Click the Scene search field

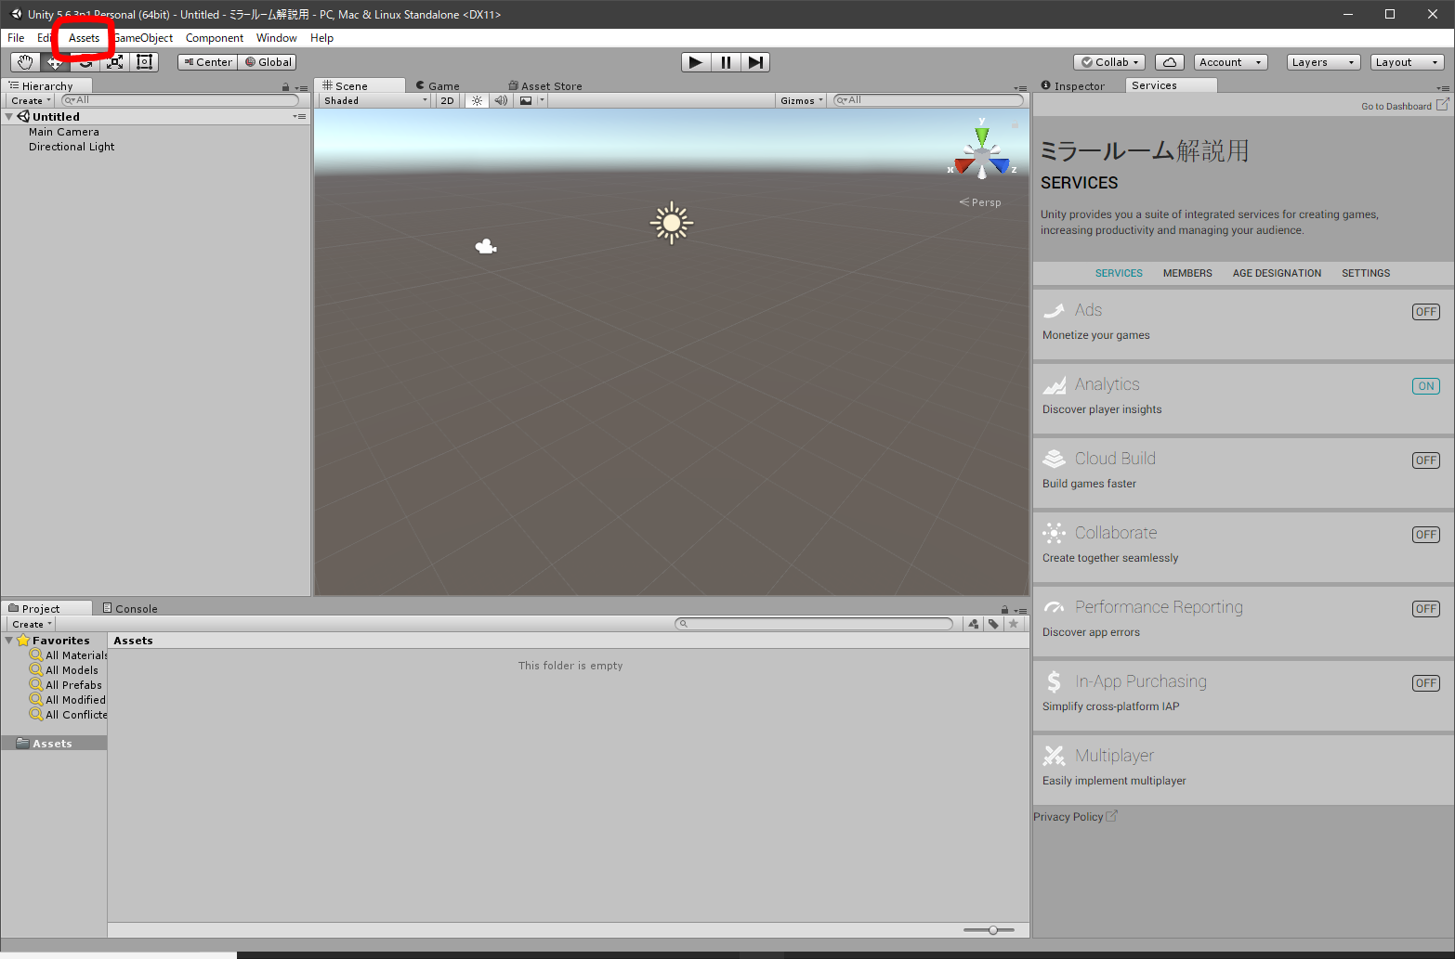[928, 100]
